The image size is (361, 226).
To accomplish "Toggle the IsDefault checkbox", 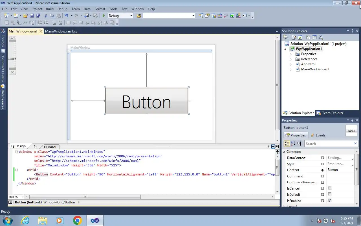I will point(329,194).
